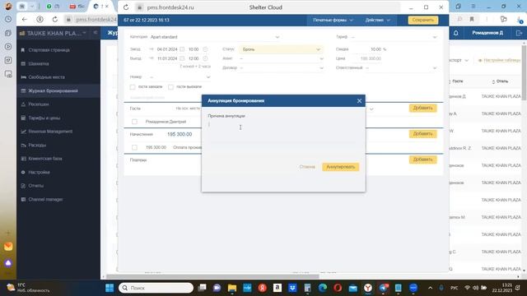This screenshot has height=296, width=527.
Task: Click the browser back arrow
Action: (x=24, y=20)
